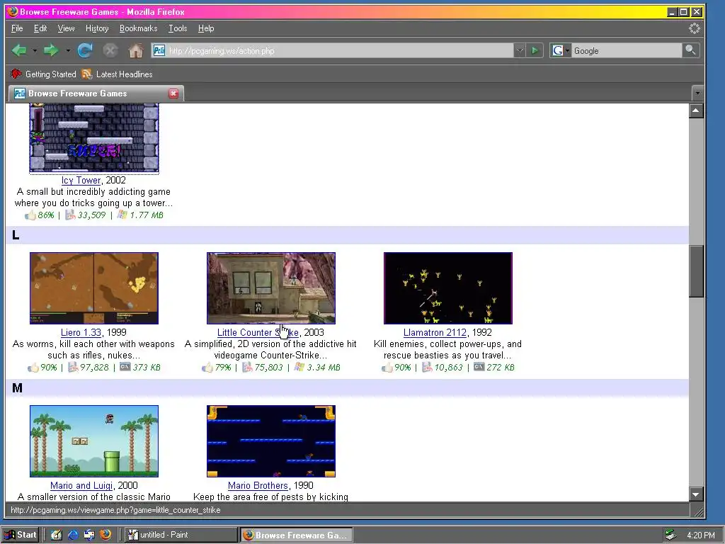Switch to the untitled - Paint taskbar window
This screenshot has width=725, height=544.
pos(181,535)
